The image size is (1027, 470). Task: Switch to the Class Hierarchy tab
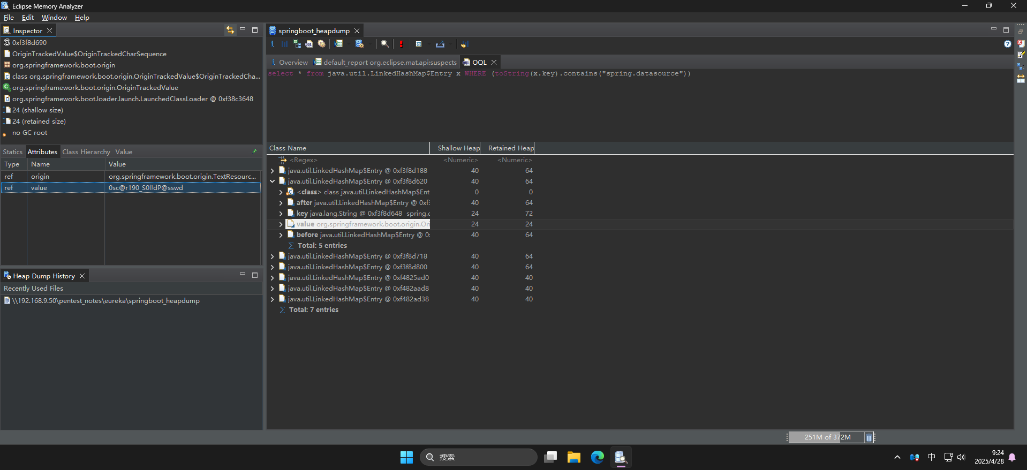[x=86, y=151]
